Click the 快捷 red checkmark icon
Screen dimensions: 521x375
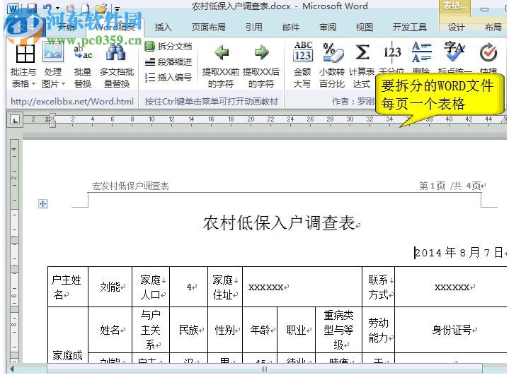(488, 52)
